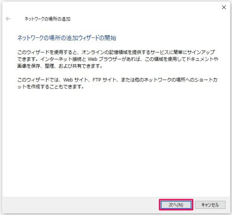The height and width of the screenshot is (215, 232).
Task: Click the paragraph starting このウィザードを使用すると
Action: [x=118, y=59]
